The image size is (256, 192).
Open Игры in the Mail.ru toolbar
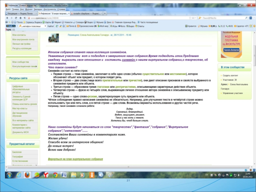(114, 26)
